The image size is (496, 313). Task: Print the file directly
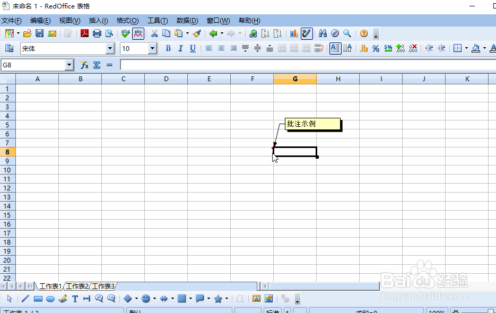point(97,33)
